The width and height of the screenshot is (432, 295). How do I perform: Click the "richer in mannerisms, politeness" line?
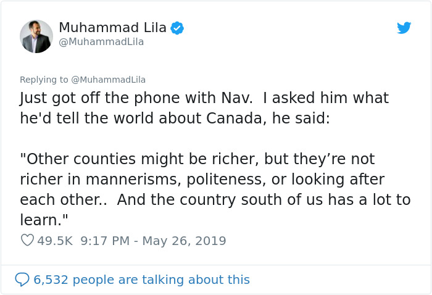coord(202,180)
